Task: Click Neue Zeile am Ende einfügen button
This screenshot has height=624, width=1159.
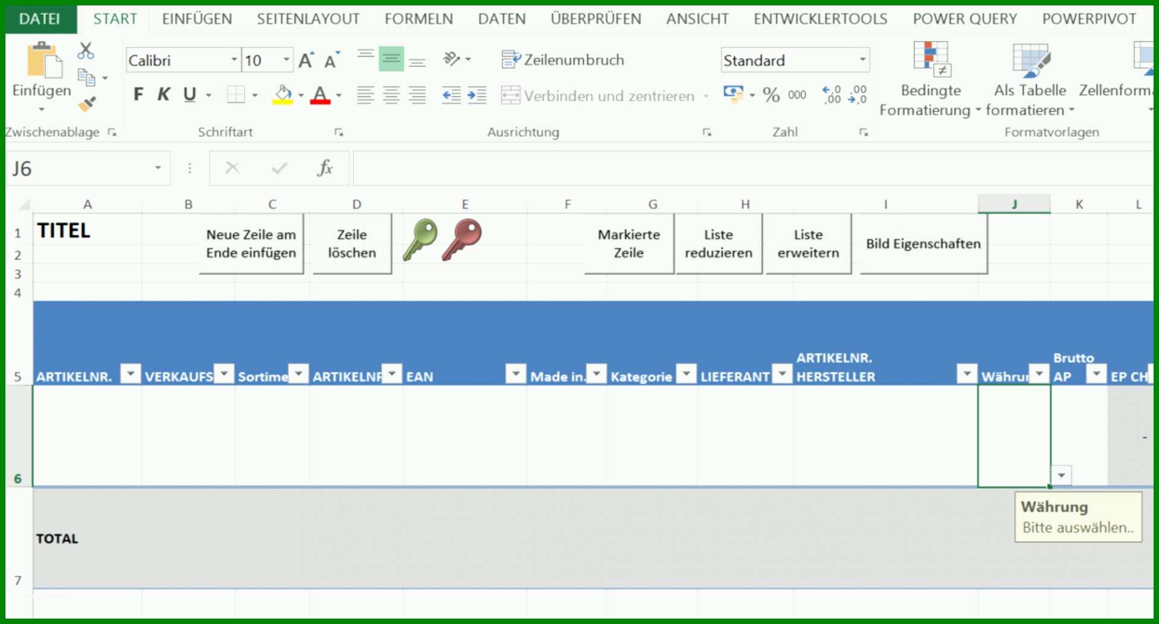Action: pos(251,244)
